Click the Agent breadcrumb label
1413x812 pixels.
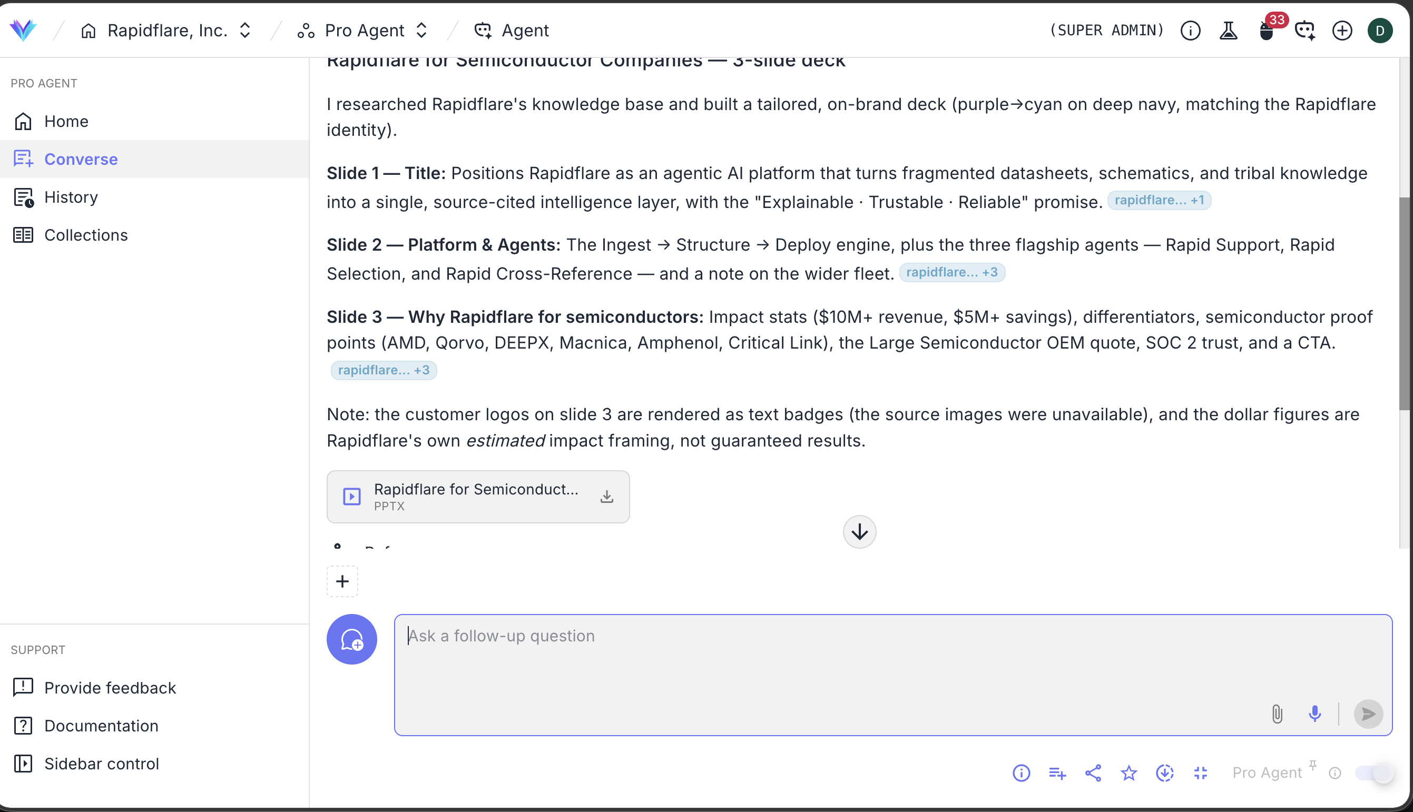click(525, 30)
